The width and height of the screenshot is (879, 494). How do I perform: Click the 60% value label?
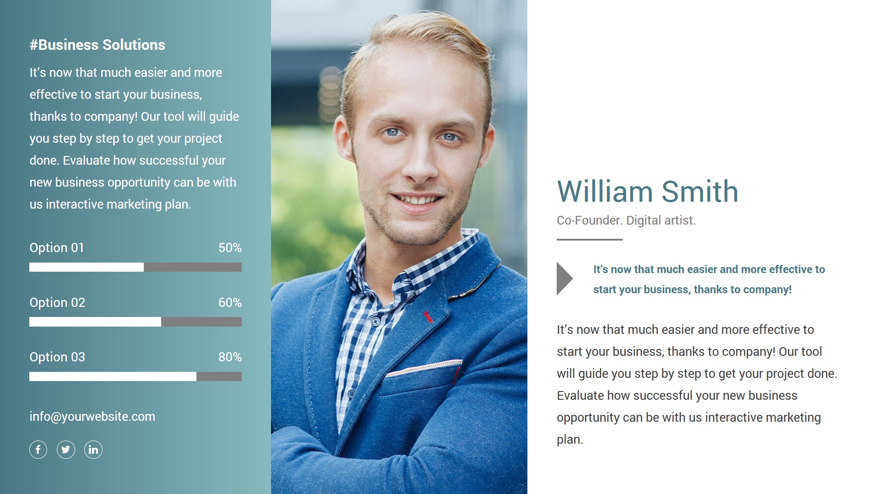point(230,303)
